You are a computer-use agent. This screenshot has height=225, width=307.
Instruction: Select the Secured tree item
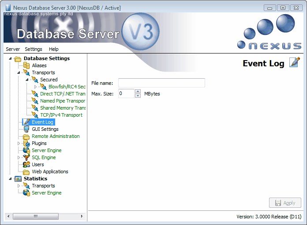point(49,80)
